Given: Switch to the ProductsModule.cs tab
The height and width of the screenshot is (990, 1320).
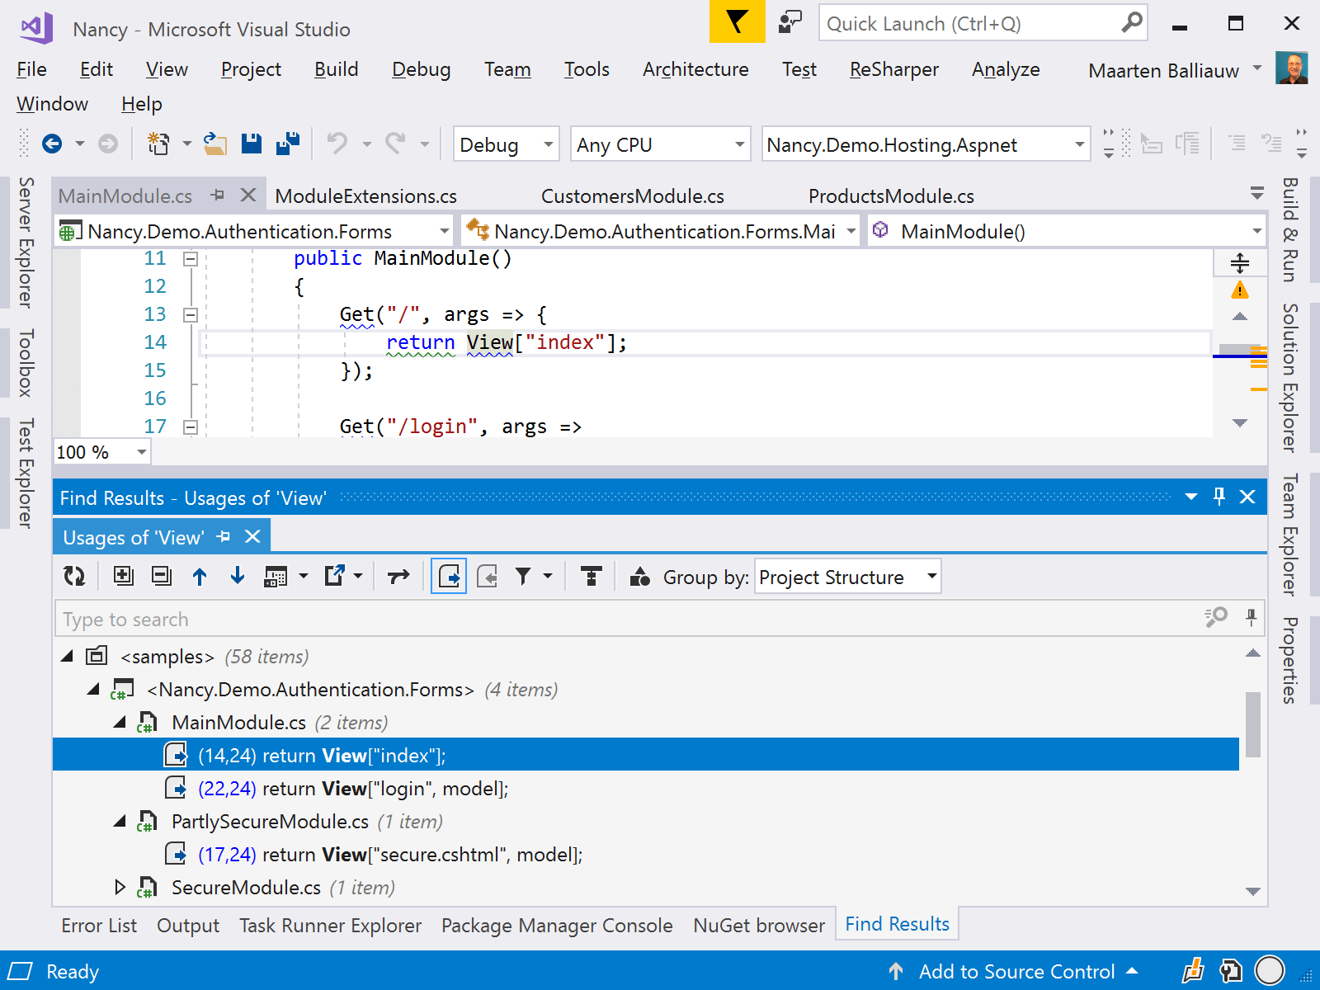Looking at the screenshot, I should coord(891,196).
